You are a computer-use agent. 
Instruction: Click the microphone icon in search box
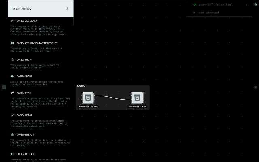67,9
